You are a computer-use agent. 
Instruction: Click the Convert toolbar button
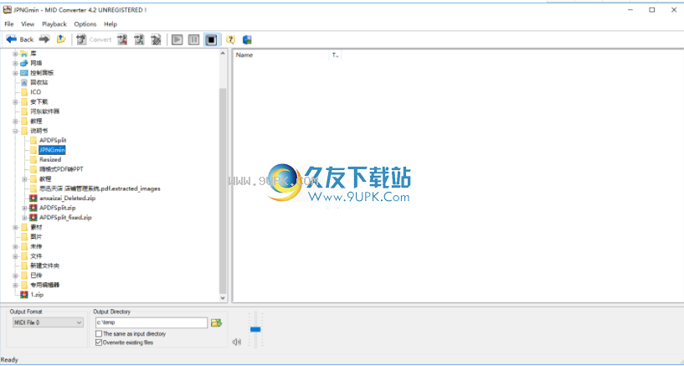pos(95,39)
